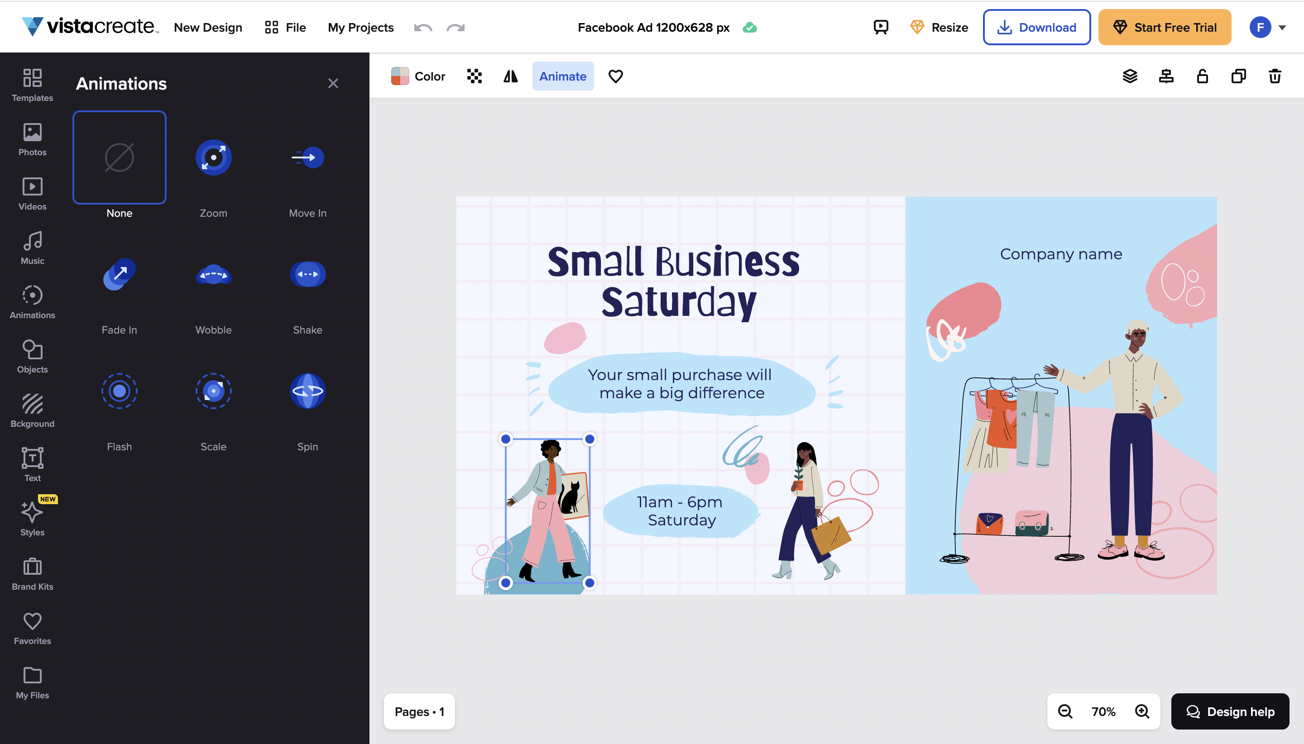Open the Templates panel
Screen dimensions: 1304x744
pos(32,83)
